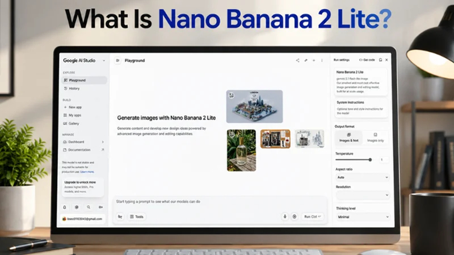The height and width of the screenshot is (255, 454).
Task: Click the 'Generate images with Nano Banana 2 Lite' heading
Action: (x=166, y=118)
